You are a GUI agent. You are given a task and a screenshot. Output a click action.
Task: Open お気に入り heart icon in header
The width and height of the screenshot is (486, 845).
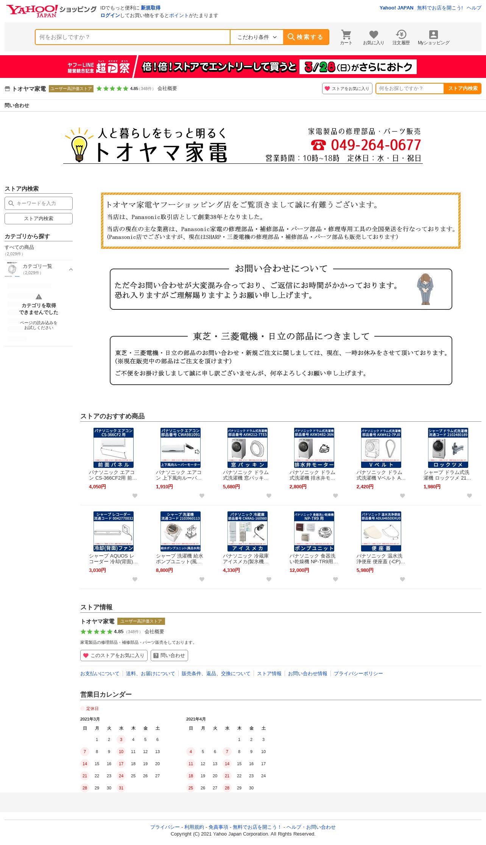pyautogui.click(x=374, y=37)
